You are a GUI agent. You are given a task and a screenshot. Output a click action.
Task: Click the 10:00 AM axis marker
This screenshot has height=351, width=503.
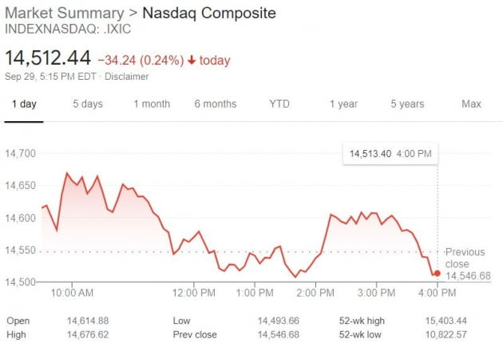tap(72, 293)
